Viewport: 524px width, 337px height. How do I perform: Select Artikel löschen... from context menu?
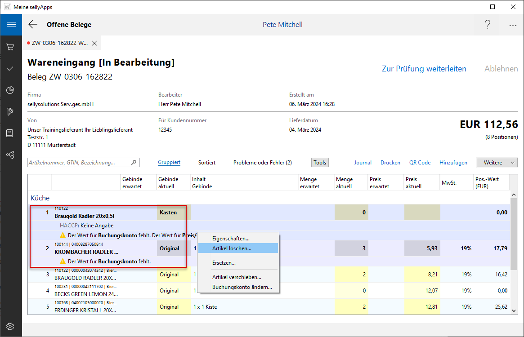tap(232, 248)
